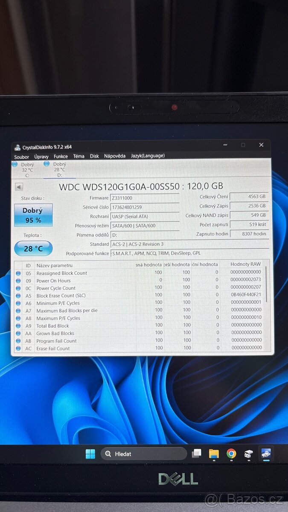
Task: Click the CrystalDiskInfo taskbar icon
Action: [x=266, y=454]
